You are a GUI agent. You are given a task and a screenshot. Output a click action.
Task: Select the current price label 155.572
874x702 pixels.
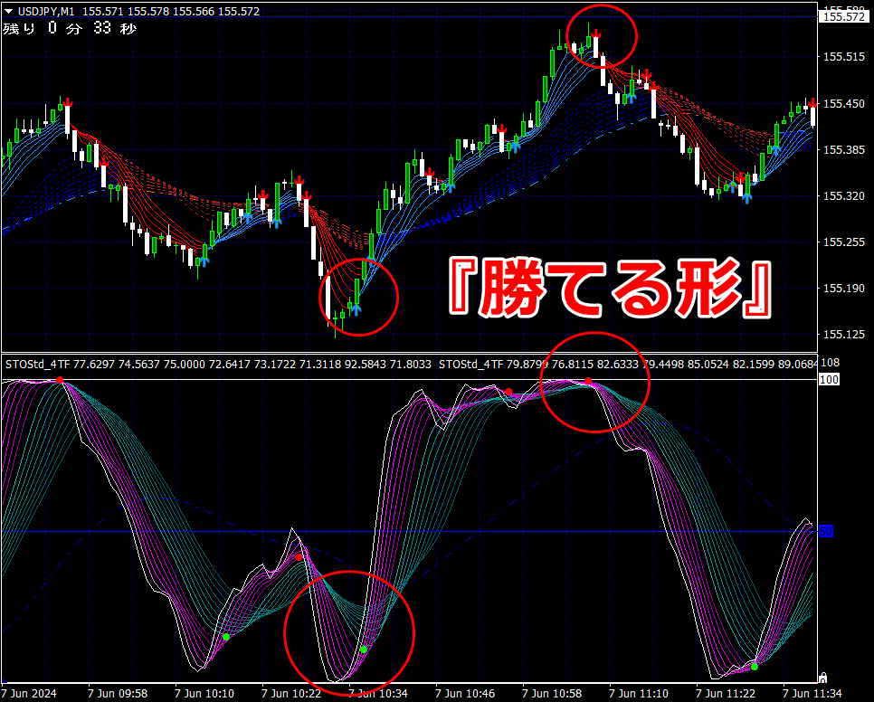click(x=843, y=16)
